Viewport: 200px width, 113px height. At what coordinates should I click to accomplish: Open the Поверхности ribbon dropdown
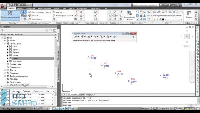[x=36, y=19]
